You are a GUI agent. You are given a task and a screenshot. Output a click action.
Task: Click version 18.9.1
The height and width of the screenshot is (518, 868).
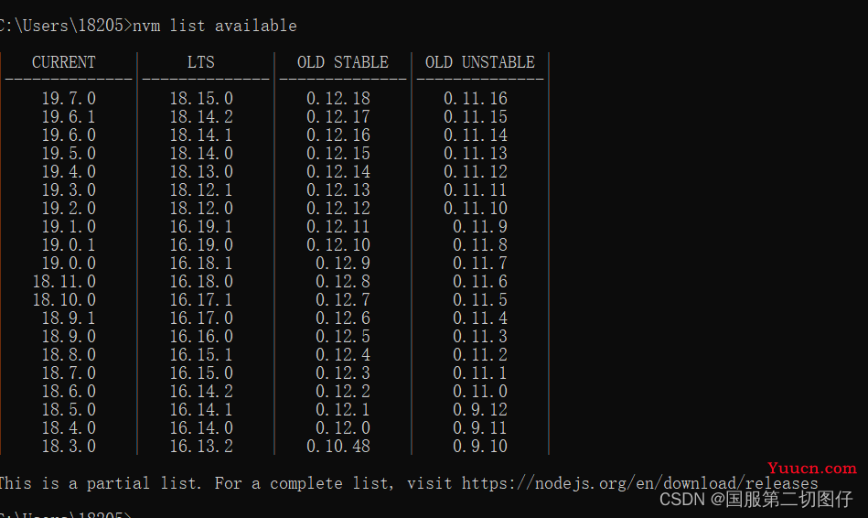[69, 318]
